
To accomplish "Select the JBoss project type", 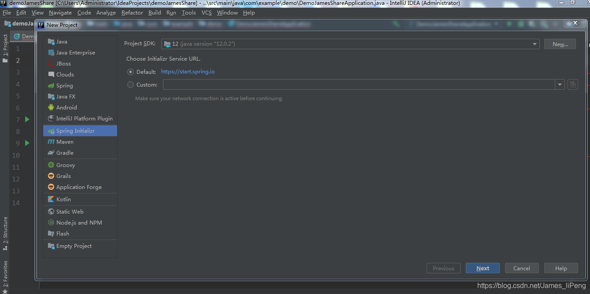I will coord(80,64).
